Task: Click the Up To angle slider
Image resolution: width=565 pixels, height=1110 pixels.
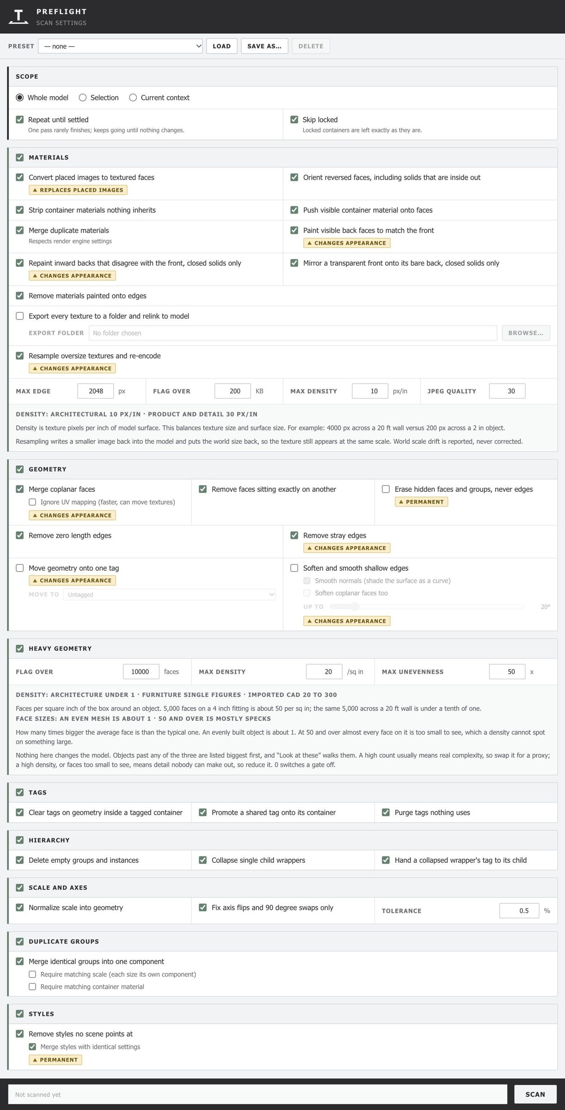Action: click(x=427, y=606)
